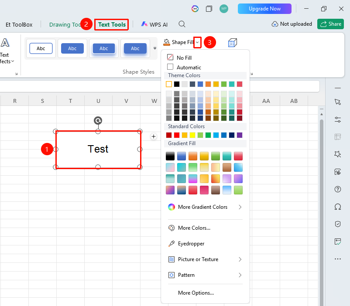Expand the shape styles gallery arrow

coord(155,48)
